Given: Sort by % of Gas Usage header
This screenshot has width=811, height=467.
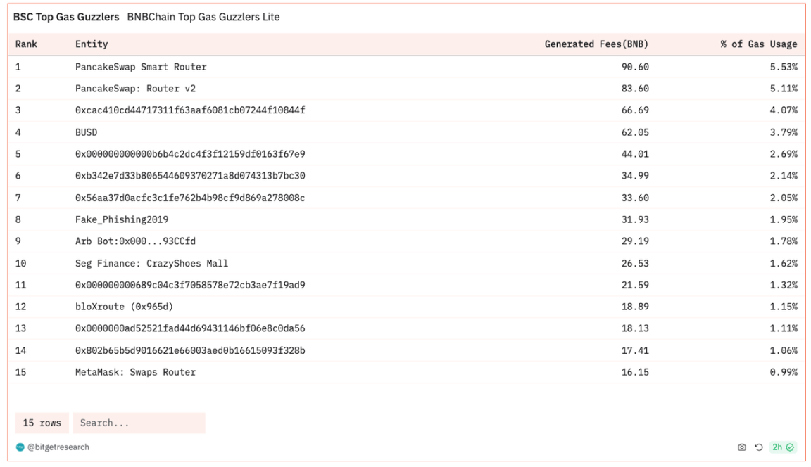Looking at the screenshot, I should (758, 44).
